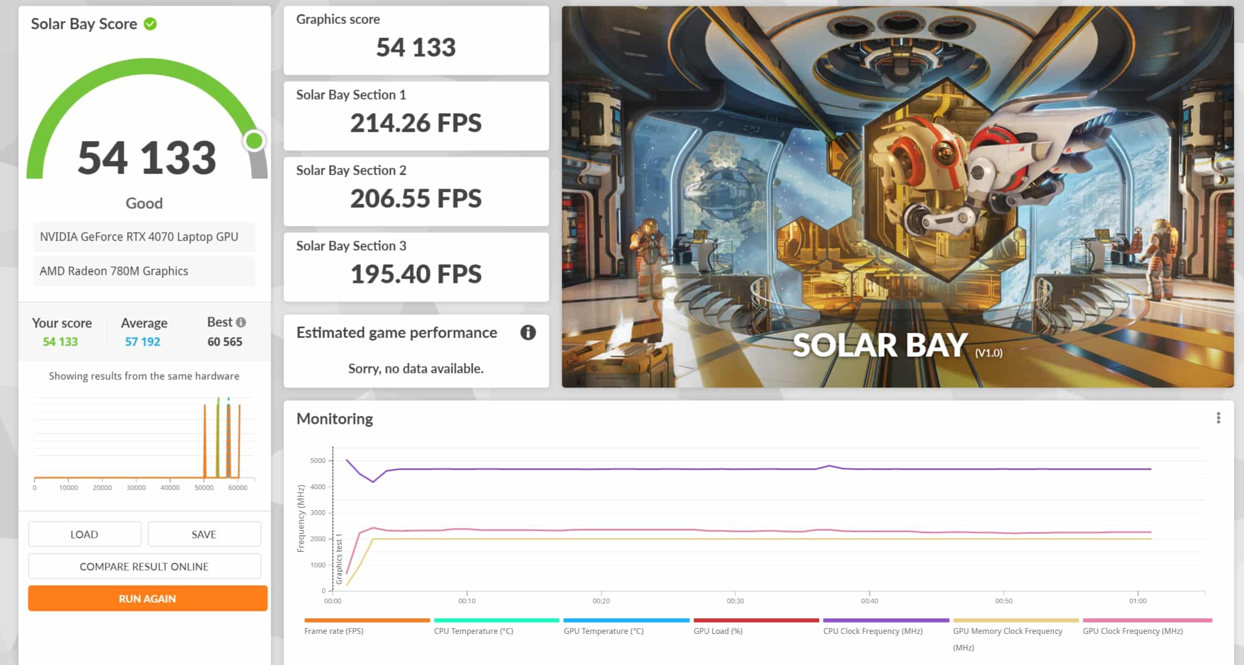Click the score gauge indicator knob

pos(254,141)
